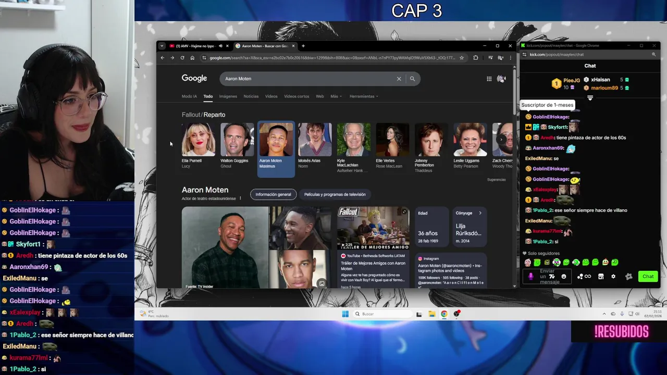Expand the Cónyuge card chevron
The width and height of the screenshot is (667, 375).
click(x=480, y=213)
